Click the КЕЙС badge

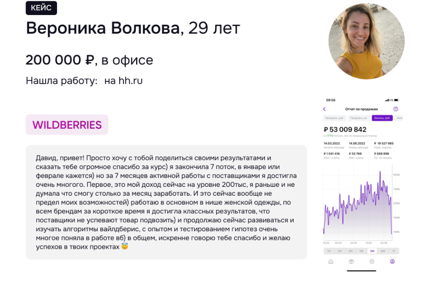[41, 8]
